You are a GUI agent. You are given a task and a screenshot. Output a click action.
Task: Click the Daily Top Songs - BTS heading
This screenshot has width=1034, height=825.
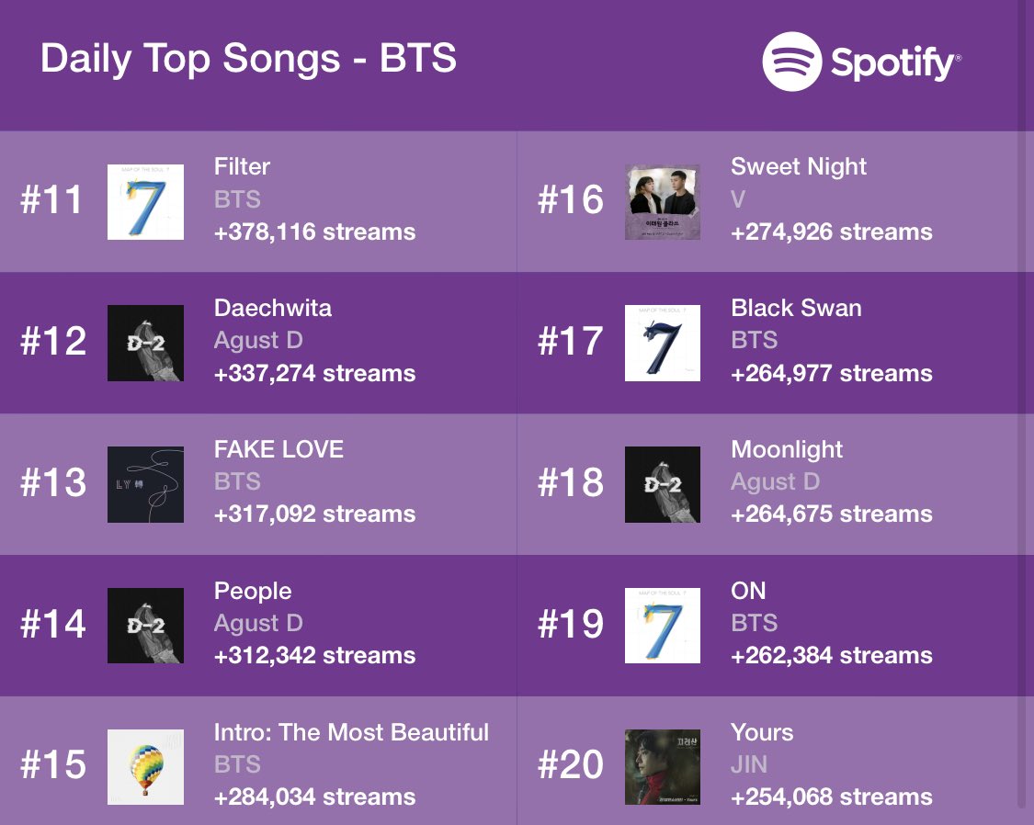click(248, 58)
